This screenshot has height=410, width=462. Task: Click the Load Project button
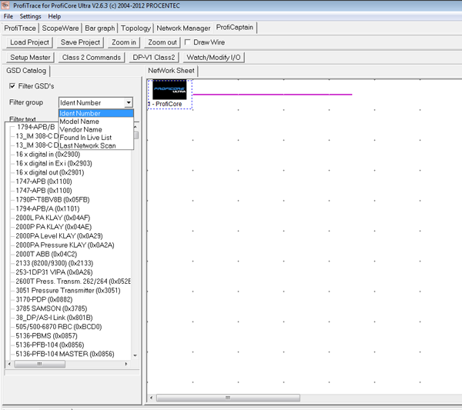tap(29, 42)
